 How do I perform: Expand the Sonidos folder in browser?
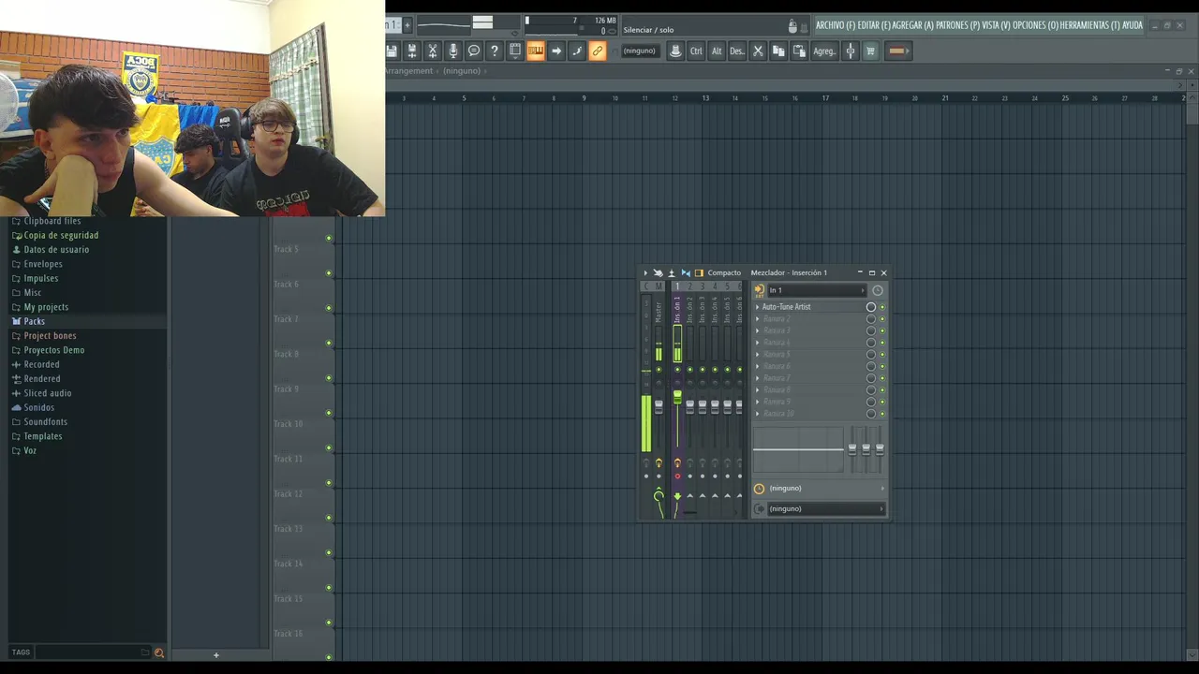pyautogui.click(x=38, y=407)
